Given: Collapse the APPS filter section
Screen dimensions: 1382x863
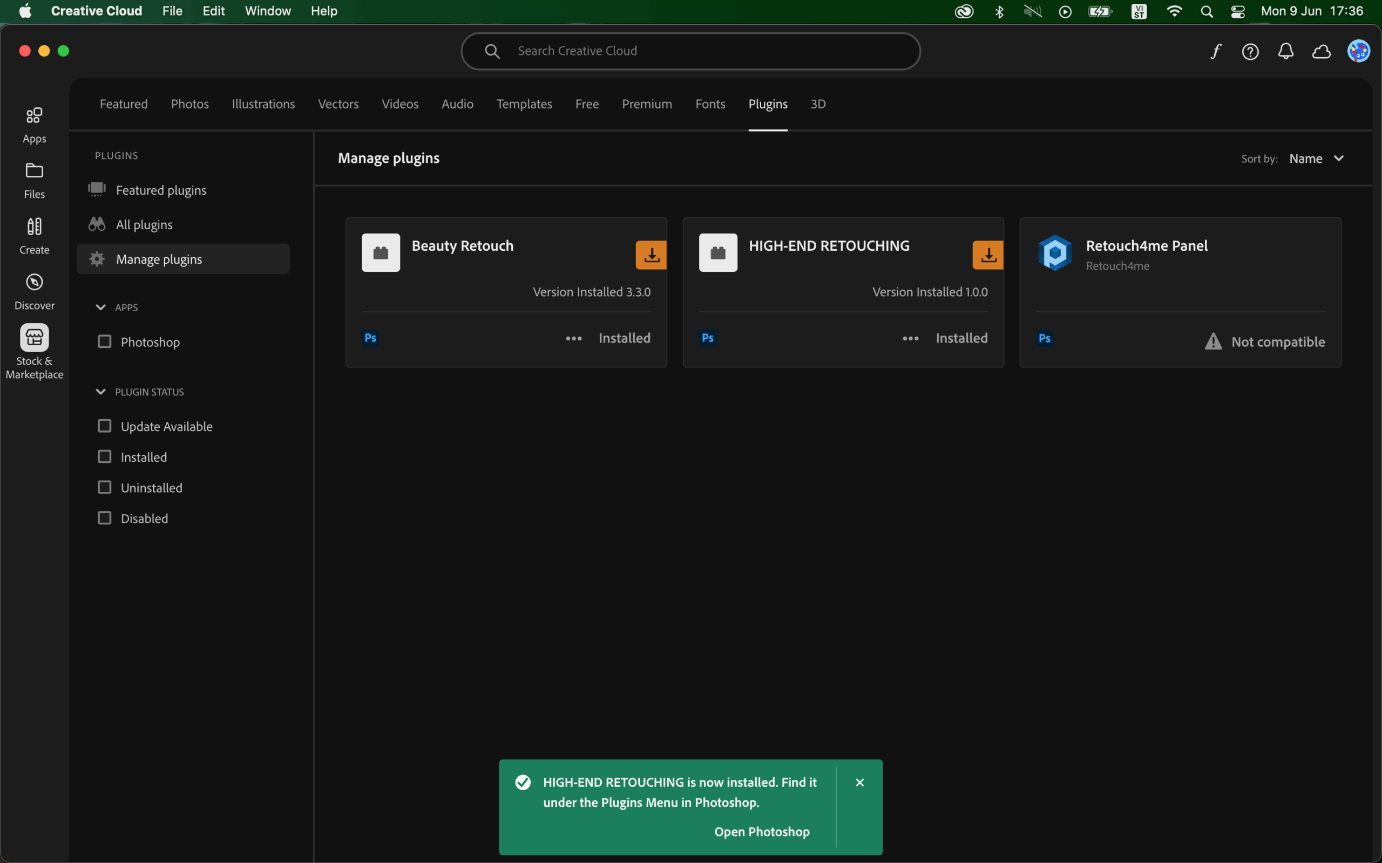Looking at the screenshot, I should point(100,307).
